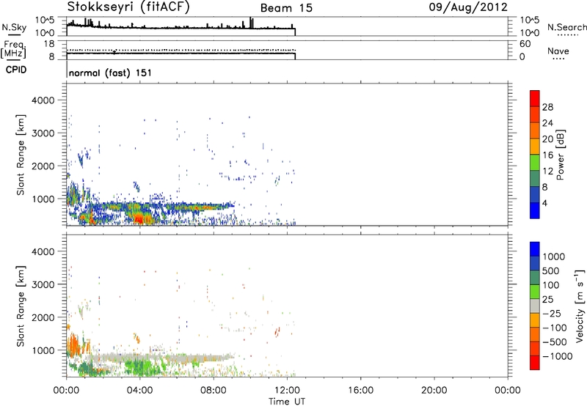Image resolution: width=587 pixels, height=406 pixels.
Task: Click the 18 tick on frequency axis
Action: 49,44
